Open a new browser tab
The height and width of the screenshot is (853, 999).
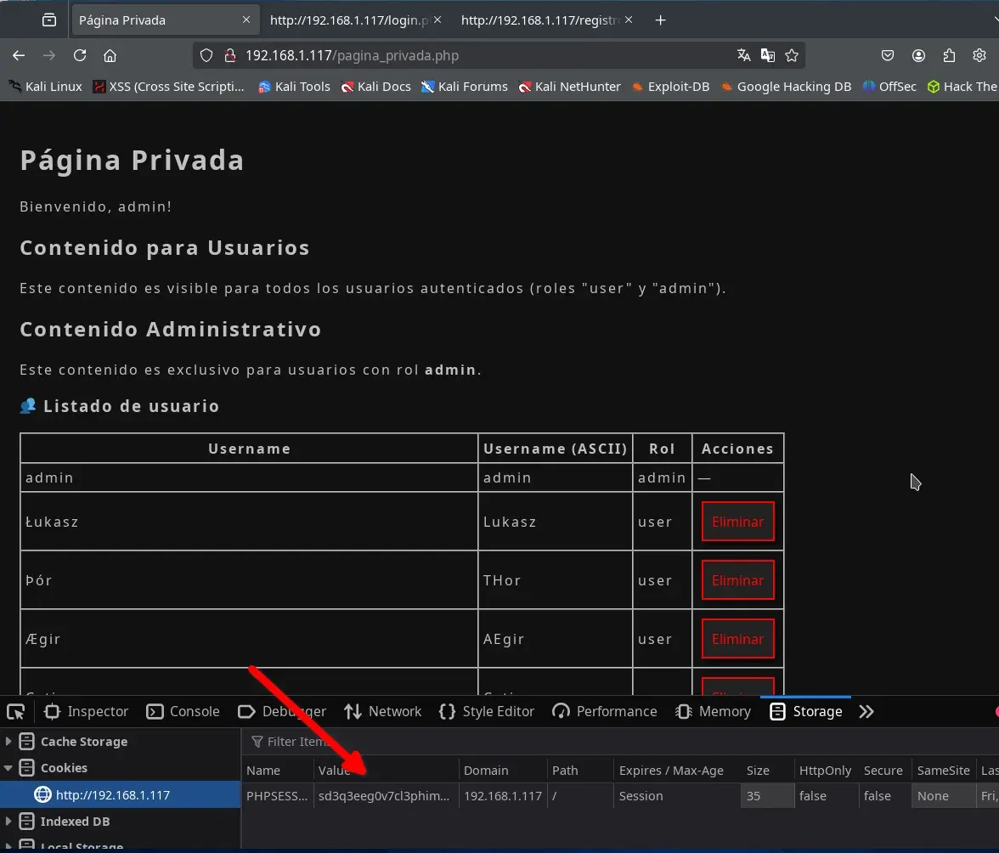click(x=661, y=20)
